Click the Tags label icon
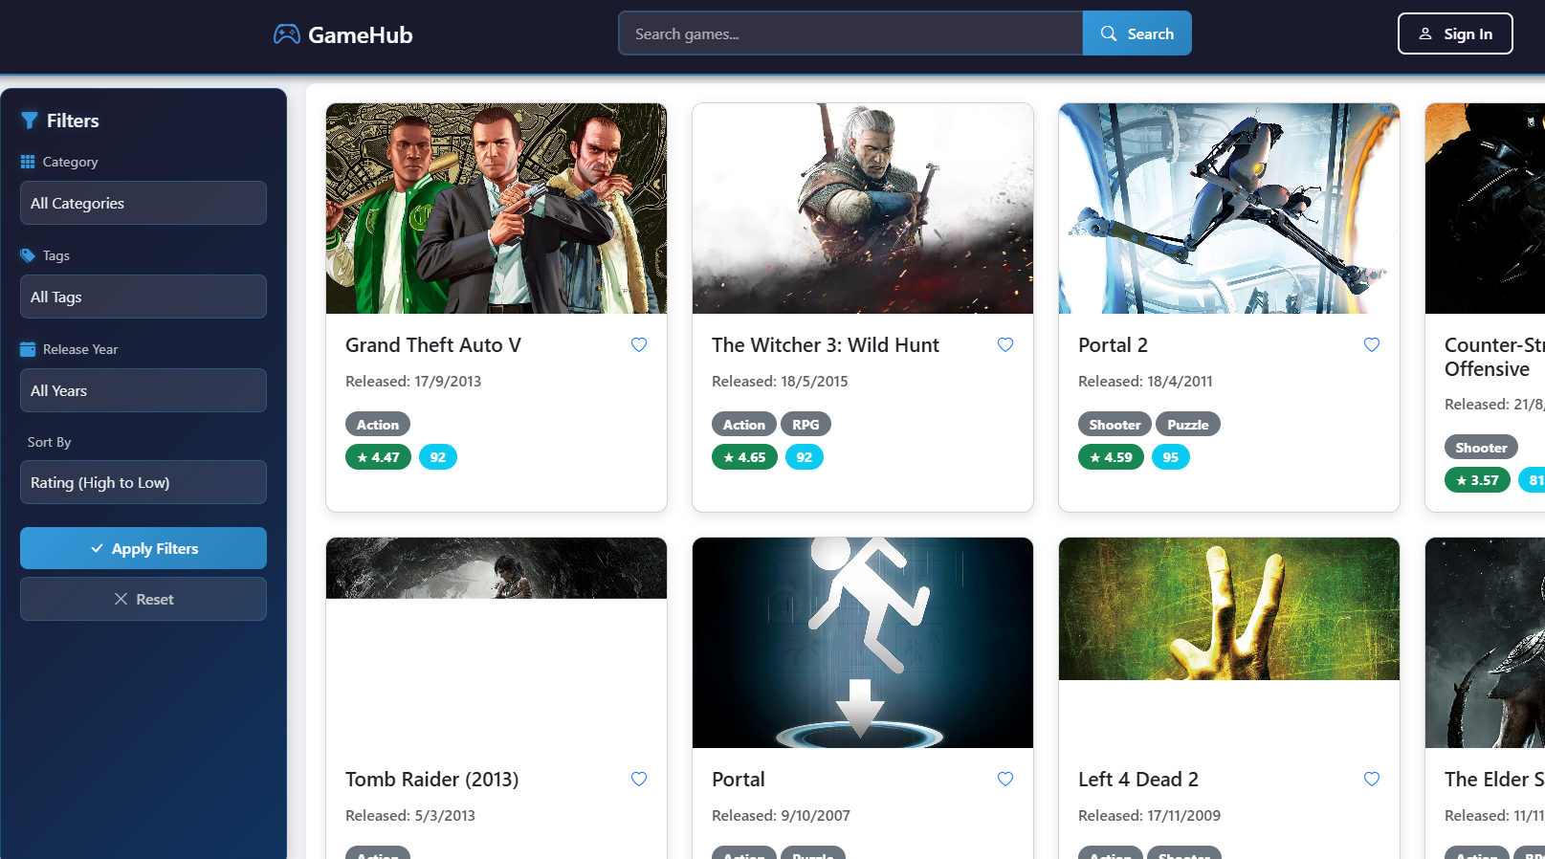 point(28,255)
